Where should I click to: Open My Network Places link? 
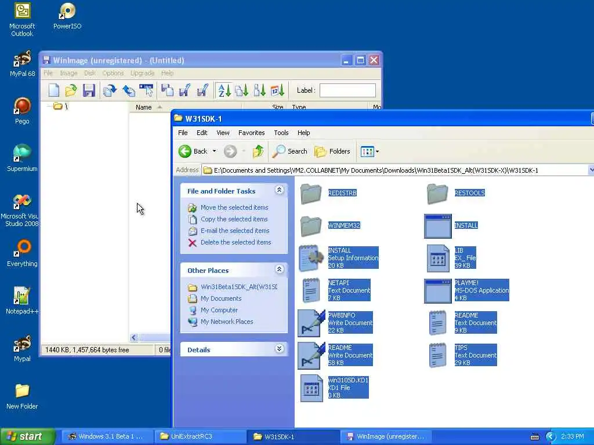[227, 322]
